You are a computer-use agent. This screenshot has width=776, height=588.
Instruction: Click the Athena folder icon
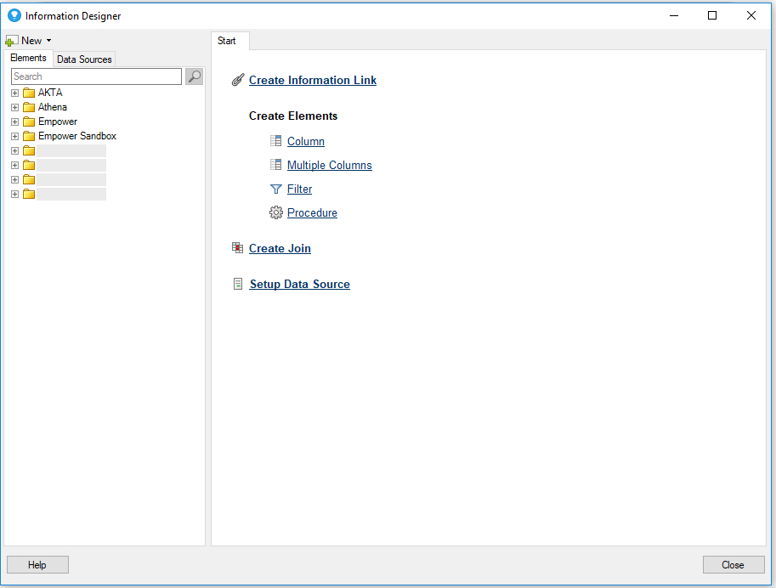click(29, 107)
